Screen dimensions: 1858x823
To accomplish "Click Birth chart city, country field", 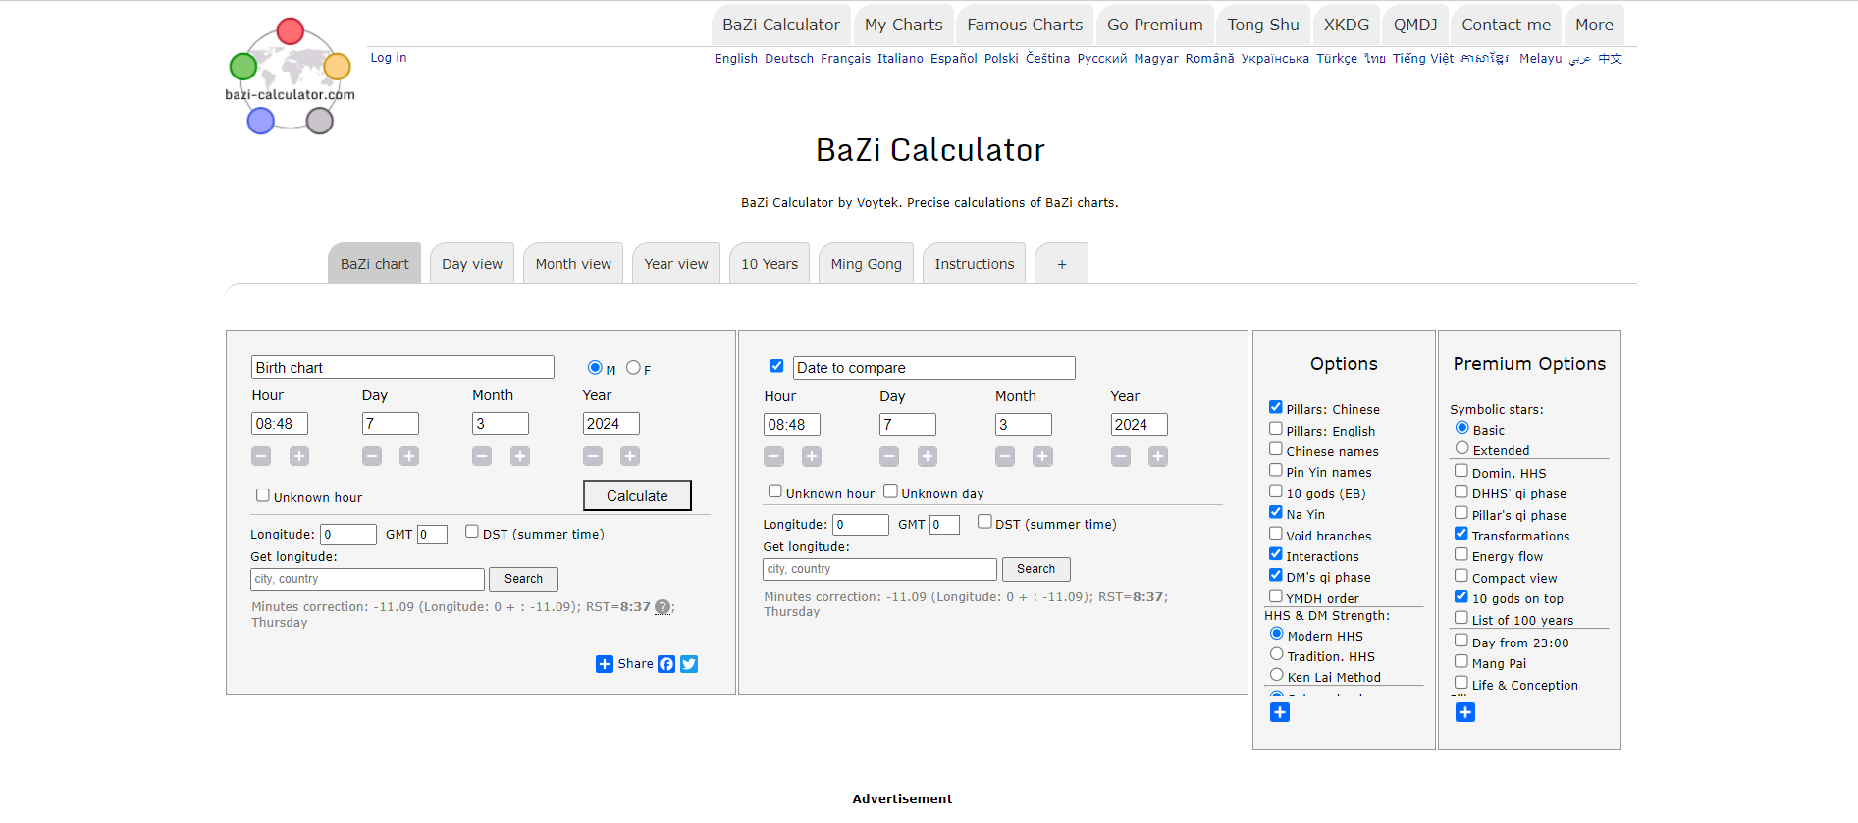I will coord(367,579).
